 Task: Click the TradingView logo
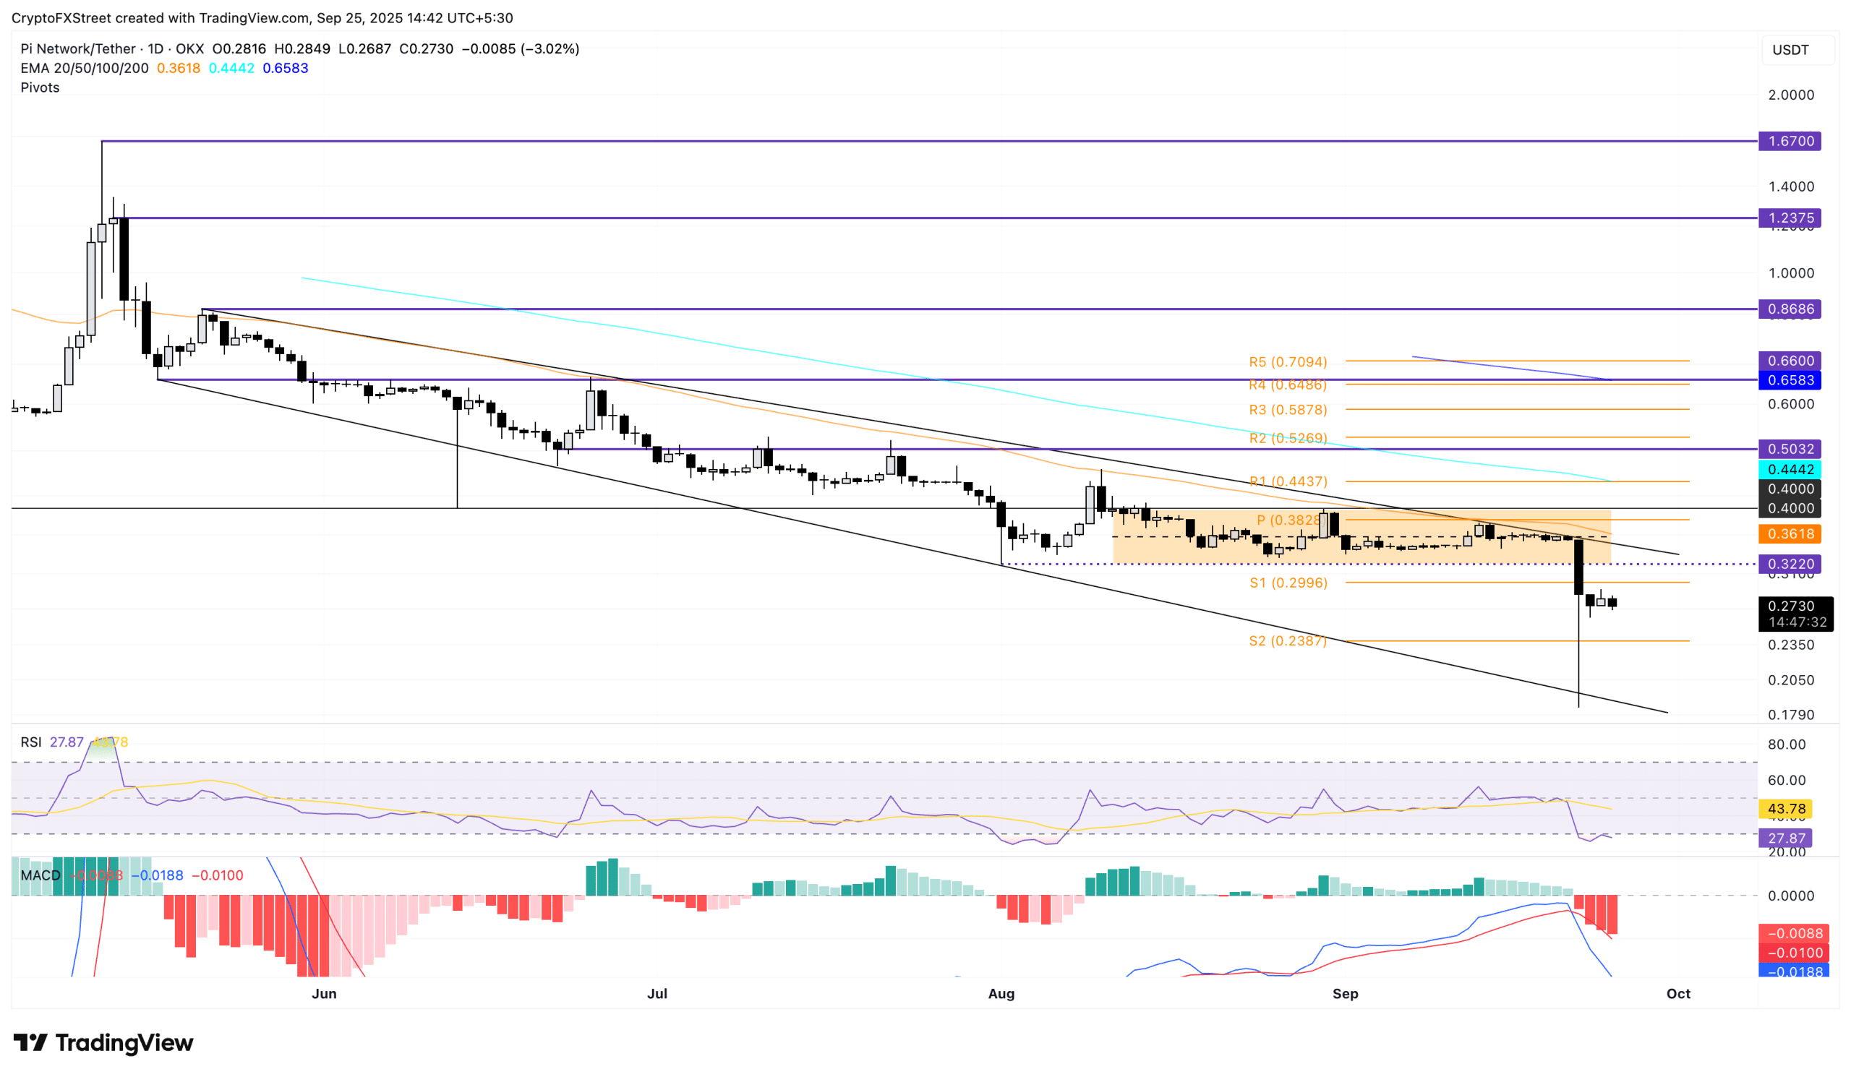pos(103,1042)
